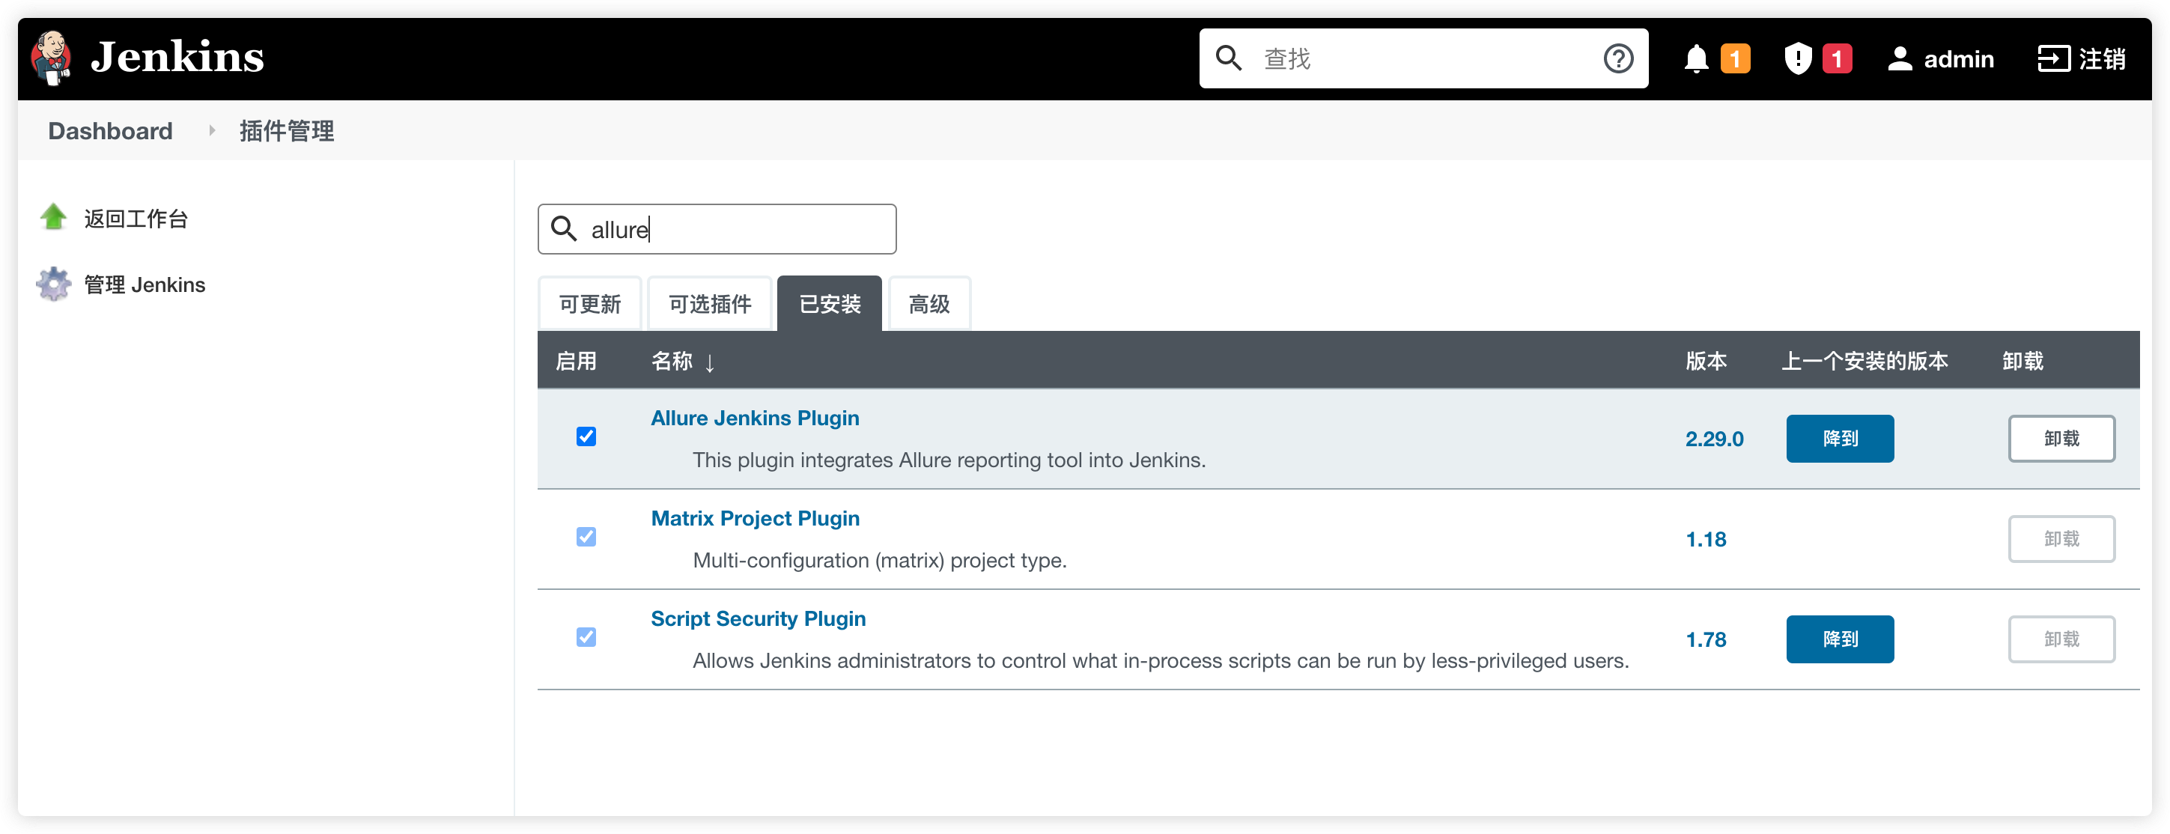This screenshot has height=834, width=2170.
Task: Open the Script Security Plugin link
Action: click(x=758, y=618)
